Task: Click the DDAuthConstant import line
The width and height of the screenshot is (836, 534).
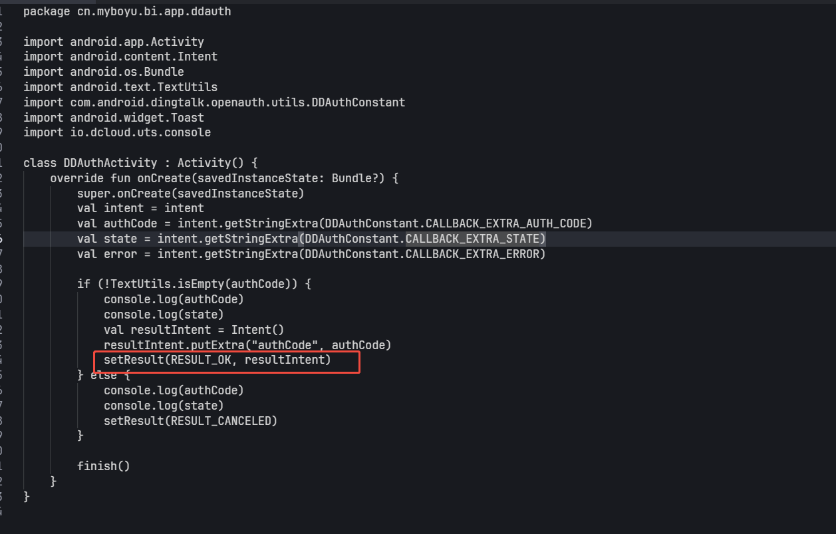Action: coord(214,102)
